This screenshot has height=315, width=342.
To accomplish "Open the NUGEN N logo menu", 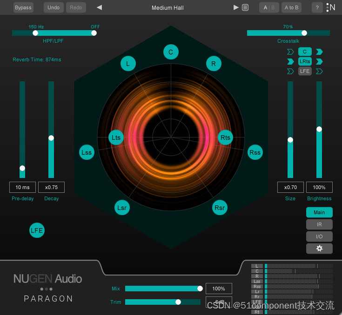I will click(x=331, y=7).
